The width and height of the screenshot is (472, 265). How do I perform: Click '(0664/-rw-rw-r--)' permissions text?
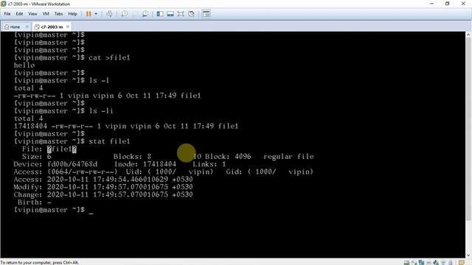(x=82, y=172)
